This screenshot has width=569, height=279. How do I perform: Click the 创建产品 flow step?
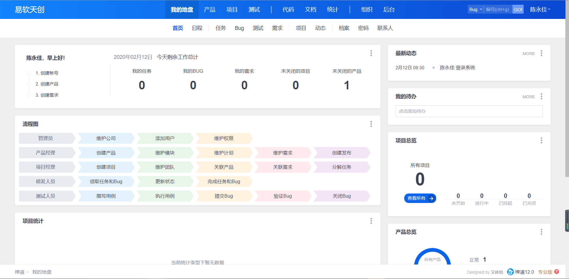(x=106, y=153)
